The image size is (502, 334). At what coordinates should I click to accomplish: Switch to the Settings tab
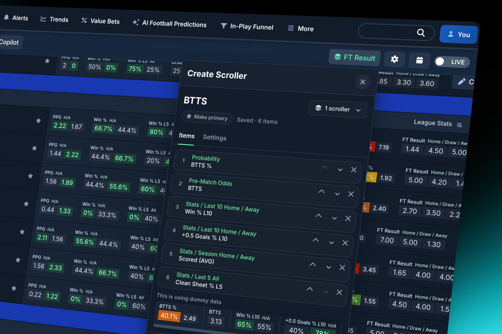tap(215, 138)
